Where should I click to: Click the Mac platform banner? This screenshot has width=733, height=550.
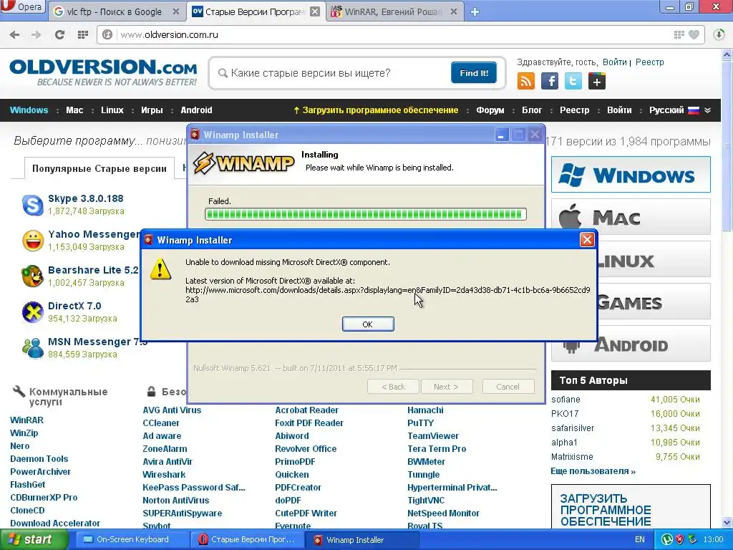(631, 217)
